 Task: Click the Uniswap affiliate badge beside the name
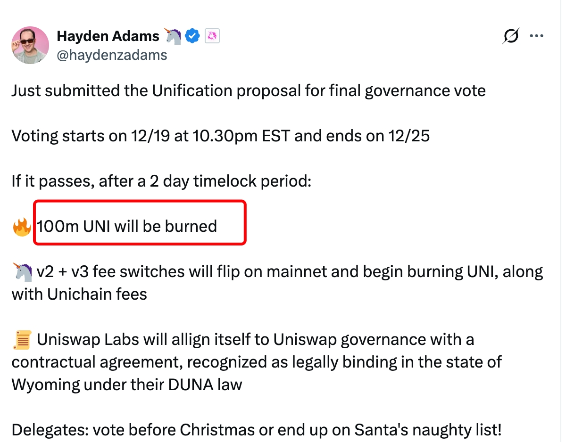pyautogui.click(x=212, y=36)
